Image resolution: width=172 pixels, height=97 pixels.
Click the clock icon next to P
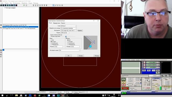[26, 5]
